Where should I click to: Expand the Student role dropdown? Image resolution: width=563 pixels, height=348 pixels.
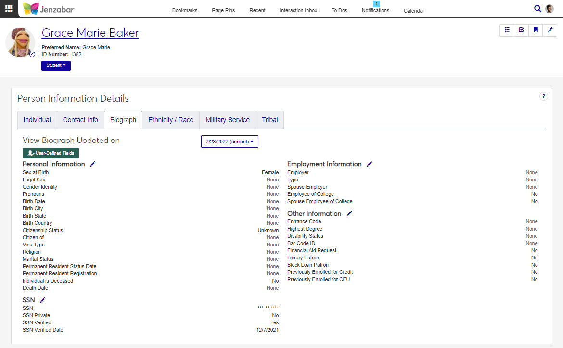click(56, 65)
